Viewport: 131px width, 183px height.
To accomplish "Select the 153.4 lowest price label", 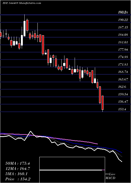I will 122,109.
